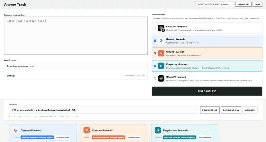Click the Import .MD button
The height and width of the screenshot is (142, 266).
point(244,4)
